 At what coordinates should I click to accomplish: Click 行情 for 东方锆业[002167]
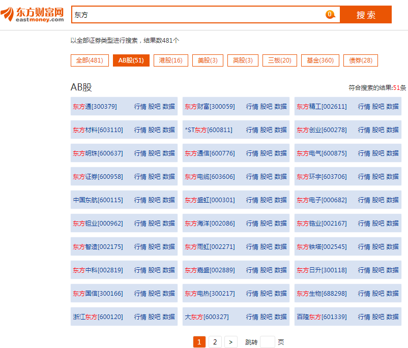364,224
